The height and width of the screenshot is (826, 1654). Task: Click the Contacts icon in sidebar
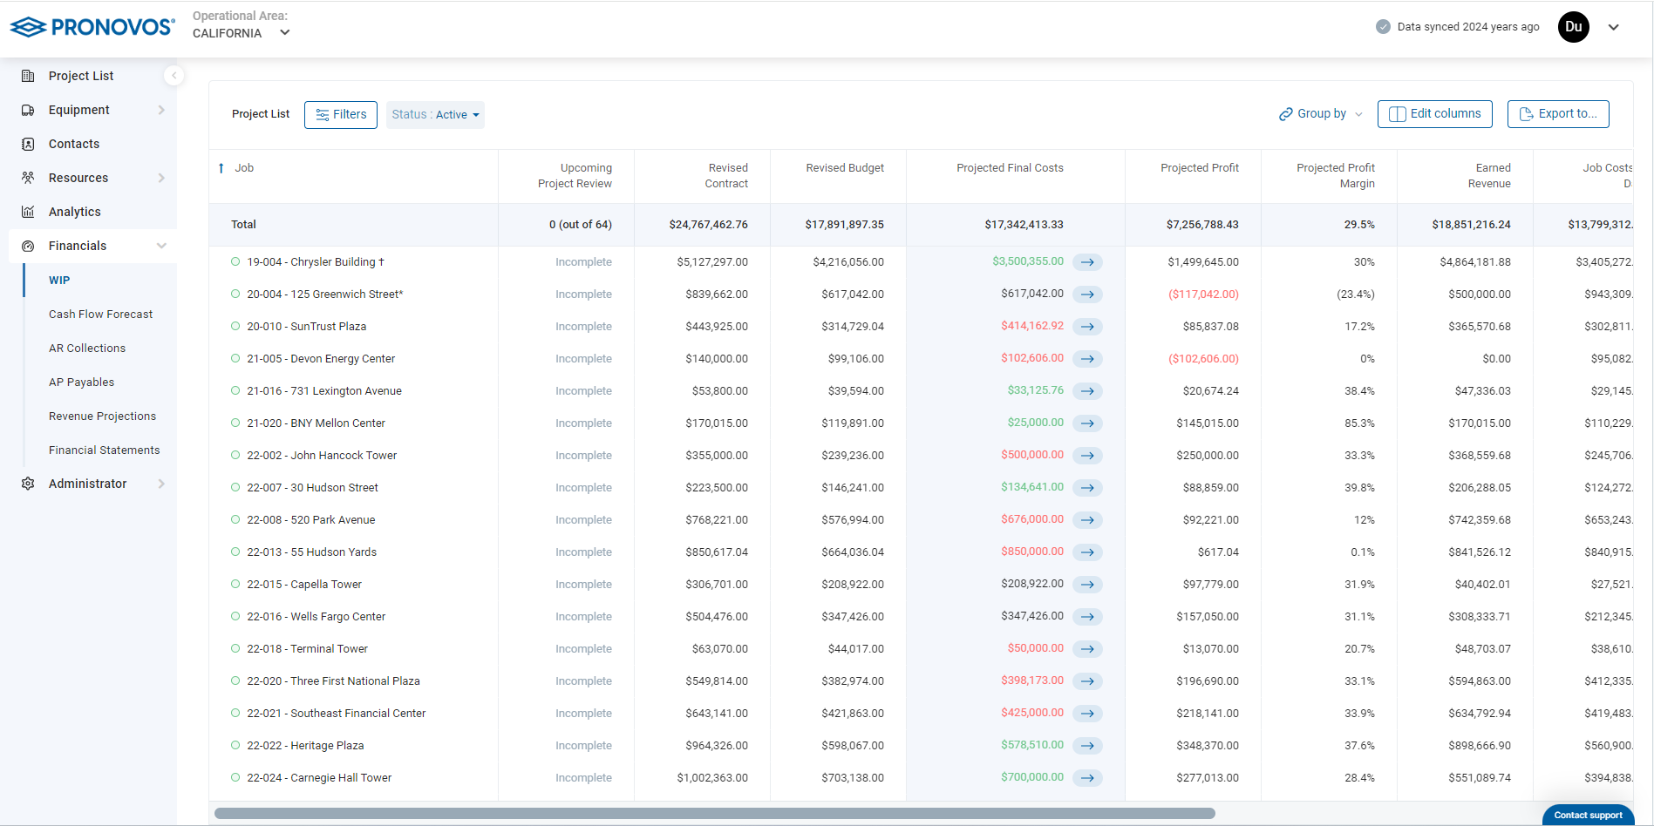[28, 144]
